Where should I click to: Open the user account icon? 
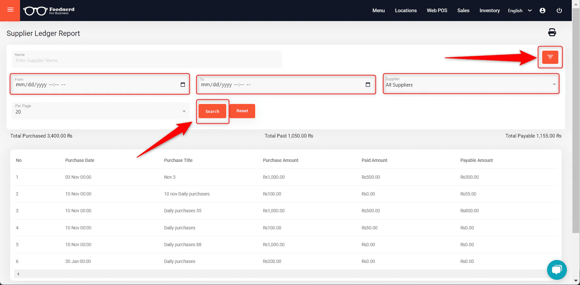click(x=543, y=11)
